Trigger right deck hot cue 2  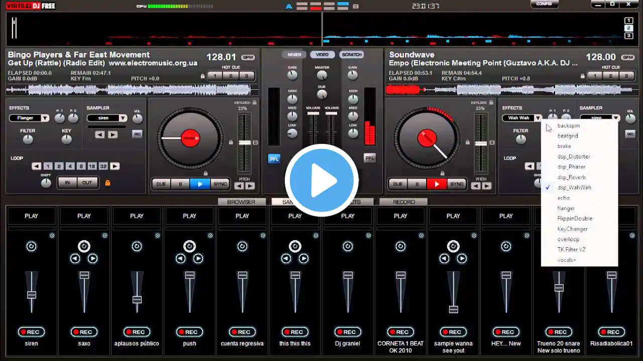pos(611,76)
